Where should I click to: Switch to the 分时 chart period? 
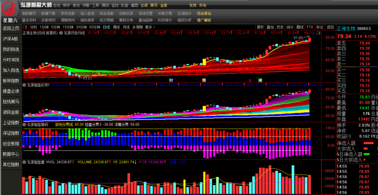pyautogui.click(x=33, y=27)
